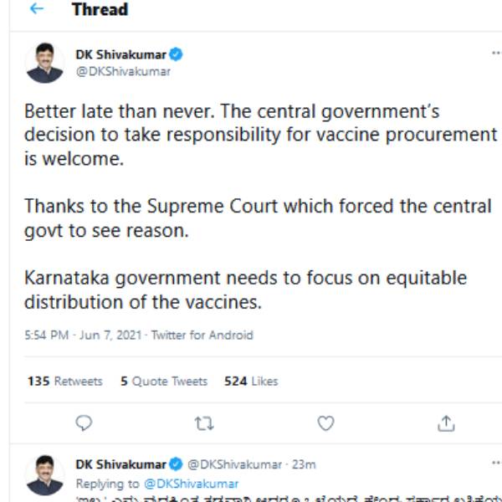502x502 pixels.
Task: Click the @DKShivakumar handle under the main tweet name
Action: coord(123,71)
